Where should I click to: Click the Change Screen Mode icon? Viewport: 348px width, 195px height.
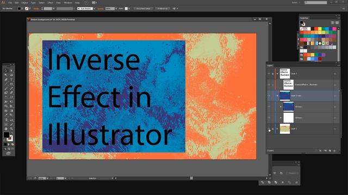click(x=9, y=153)
